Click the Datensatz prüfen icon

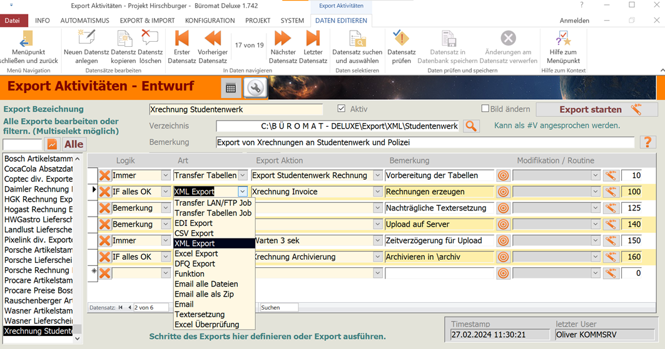coord(401,39)
